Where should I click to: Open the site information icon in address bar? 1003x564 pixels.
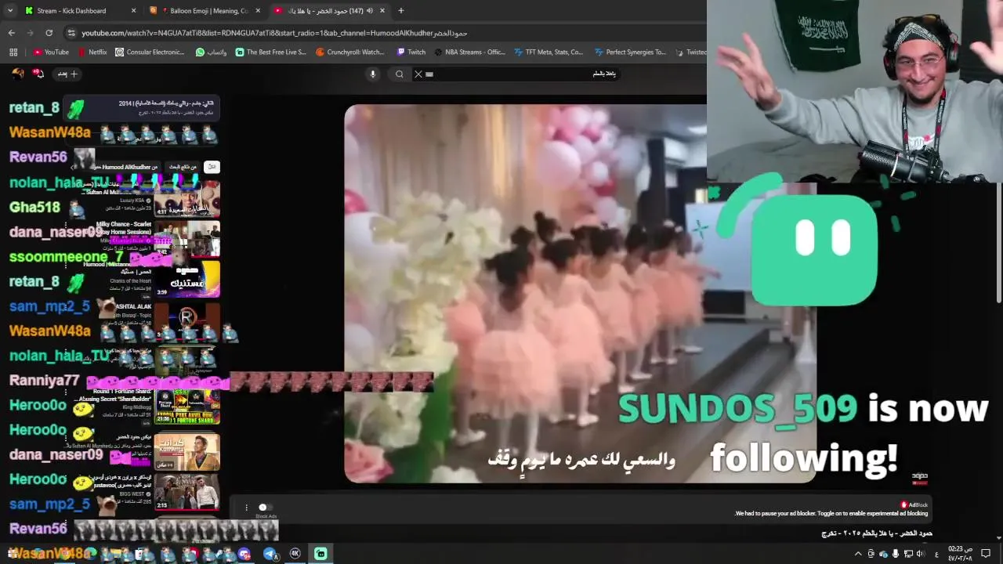[x=72, y=33]
